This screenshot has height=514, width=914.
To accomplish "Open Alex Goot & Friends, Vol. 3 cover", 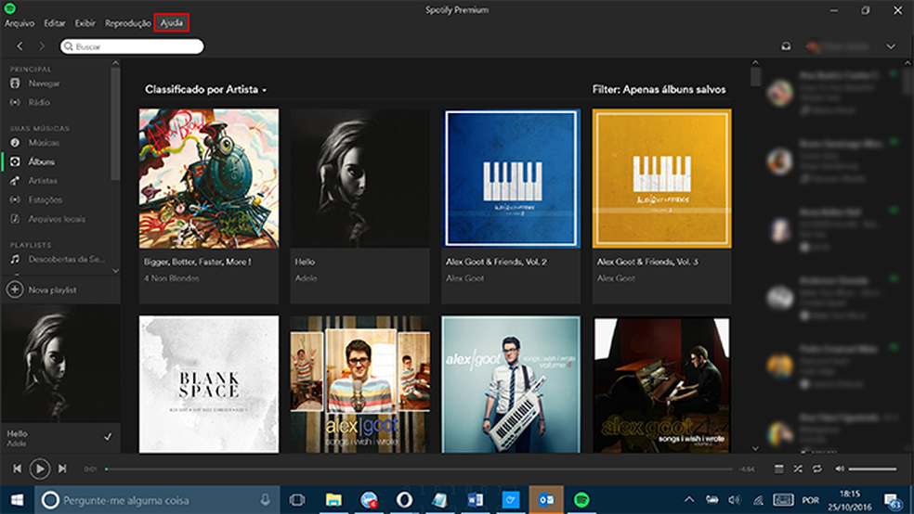I will point(661,179).
